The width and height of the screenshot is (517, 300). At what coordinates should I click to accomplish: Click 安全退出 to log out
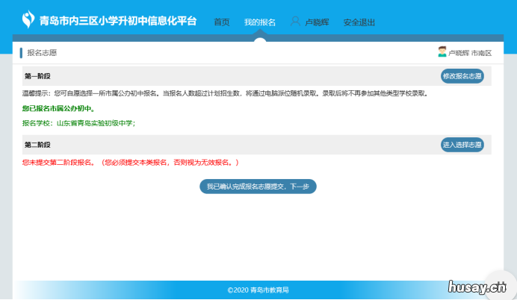359,22
